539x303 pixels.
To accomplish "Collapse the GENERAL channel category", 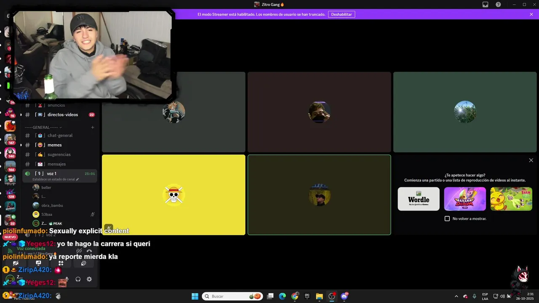I will coord(43,127).
